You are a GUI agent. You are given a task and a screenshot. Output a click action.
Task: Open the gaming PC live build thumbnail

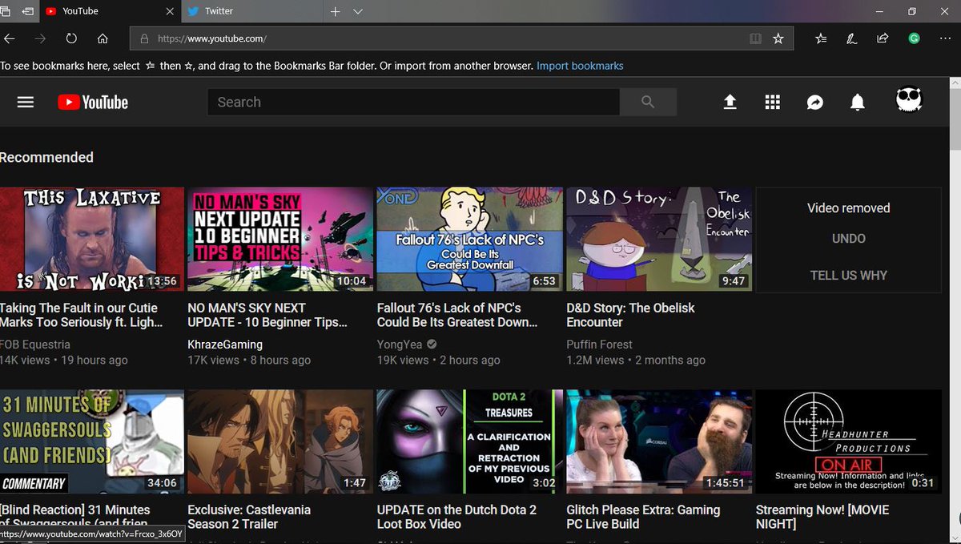click(659, 441)
